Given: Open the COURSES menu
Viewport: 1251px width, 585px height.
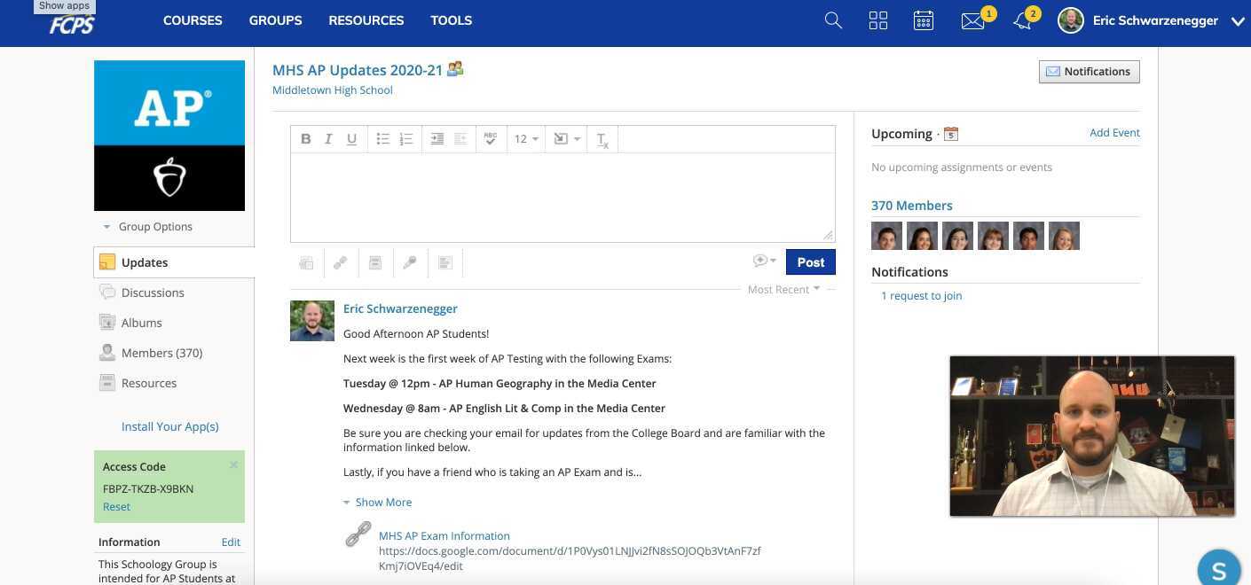Looking at the screenshot, I should (x=193, y=20).
